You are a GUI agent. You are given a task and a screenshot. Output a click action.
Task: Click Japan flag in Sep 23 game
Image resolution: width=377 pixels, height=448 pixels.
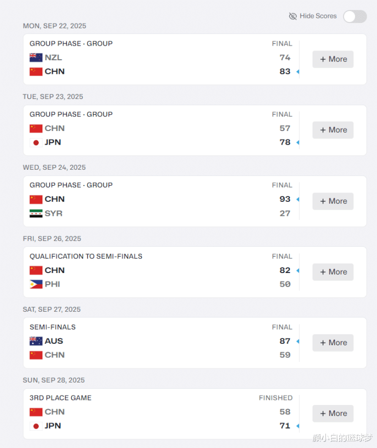tap(36, 143)
